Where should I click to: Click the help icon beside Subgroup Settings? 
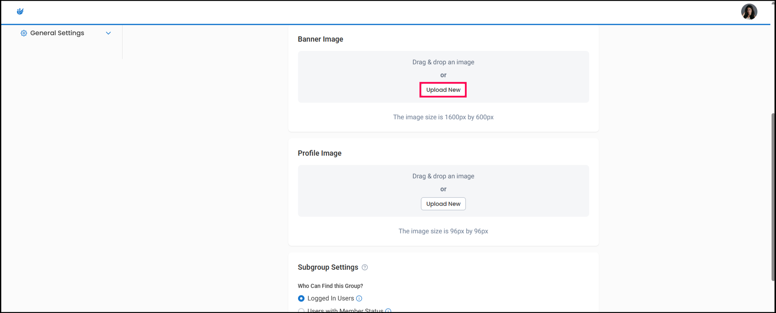[x=364, y=267]
